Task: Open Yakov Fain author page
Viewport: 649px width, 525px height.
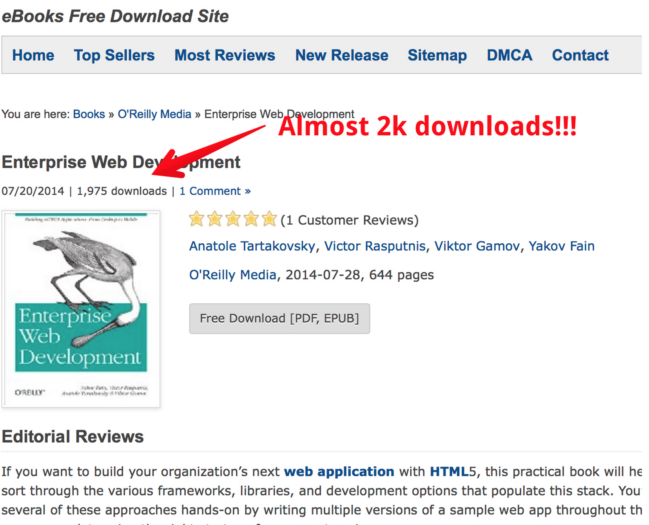Action: [561, 246]
